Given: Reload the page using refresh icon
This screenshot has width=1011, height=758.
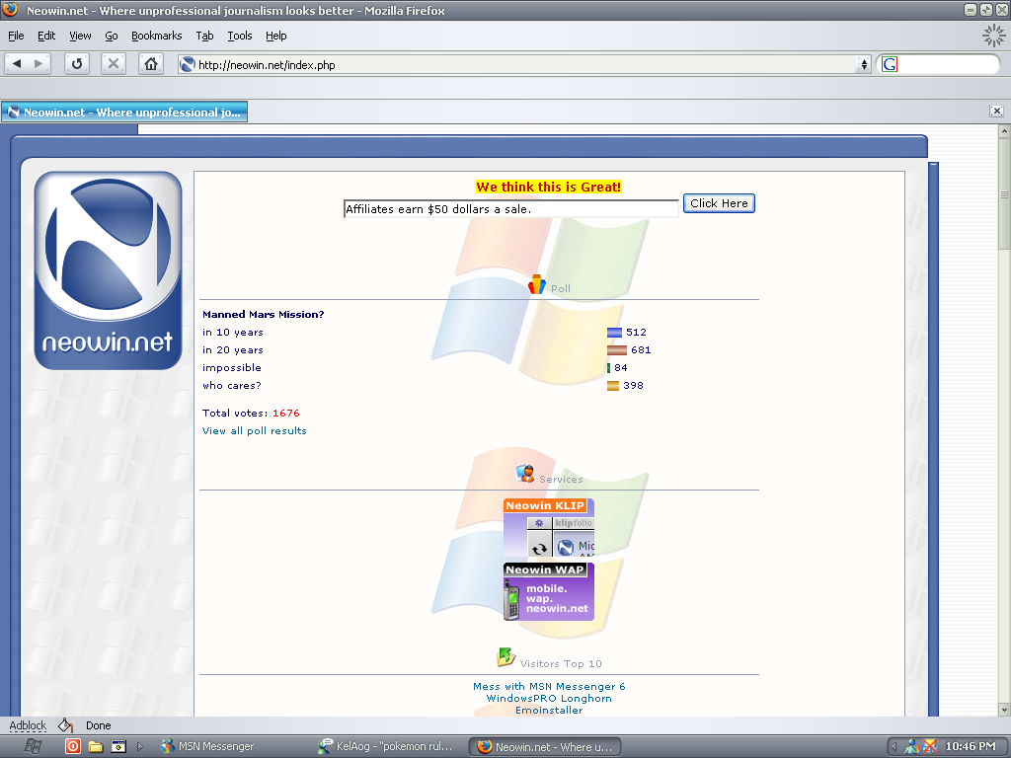Looking at the screenshot, I should [x=77, y=64].
